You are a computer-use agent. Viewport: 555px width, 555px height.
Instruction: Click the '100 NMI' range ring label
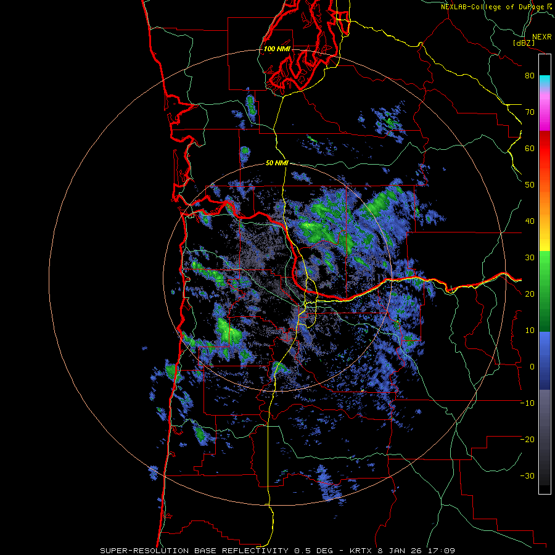[x=277, y=49]
